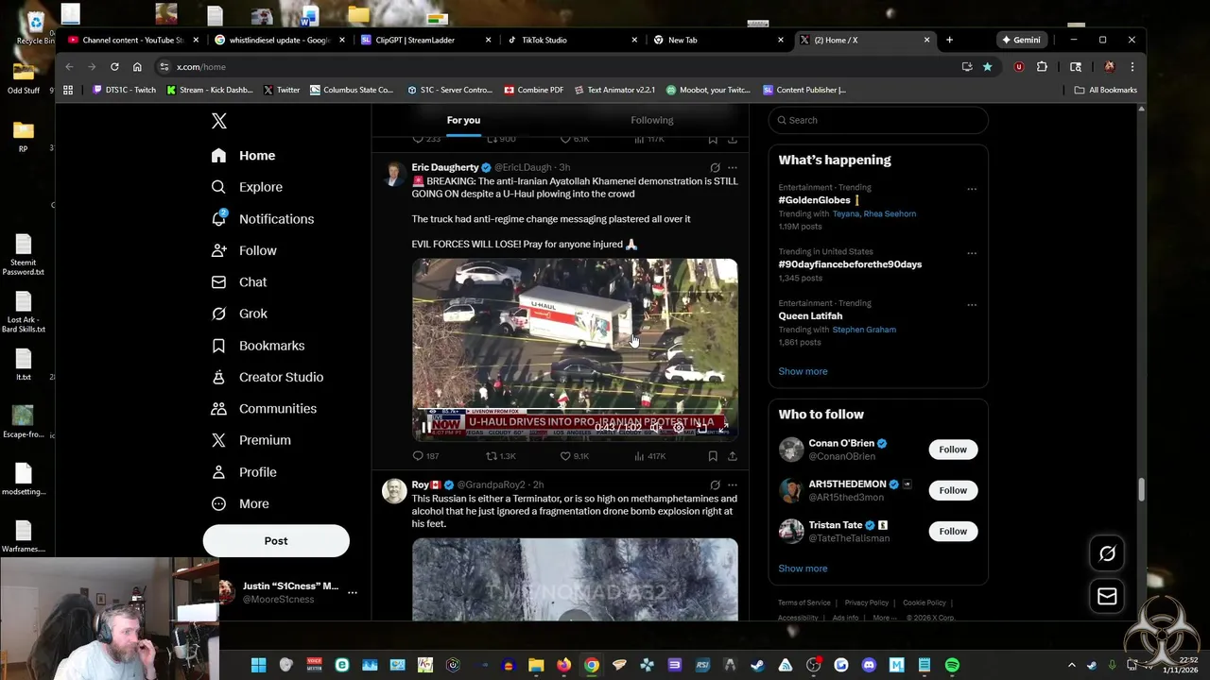Open Discord from the taskbar
Viewport: 1210px width, 680px height.
869,665
